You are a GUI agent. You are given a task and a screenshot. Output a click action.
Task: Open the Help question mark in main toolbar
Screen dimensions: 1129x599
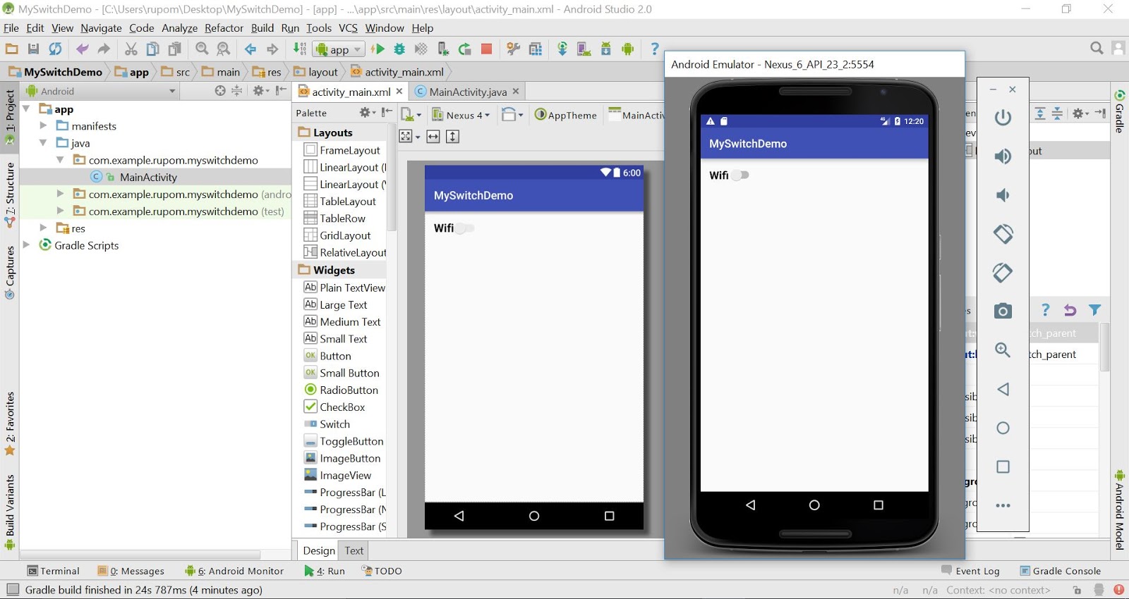pyautogui.click(x=654, y=49)
